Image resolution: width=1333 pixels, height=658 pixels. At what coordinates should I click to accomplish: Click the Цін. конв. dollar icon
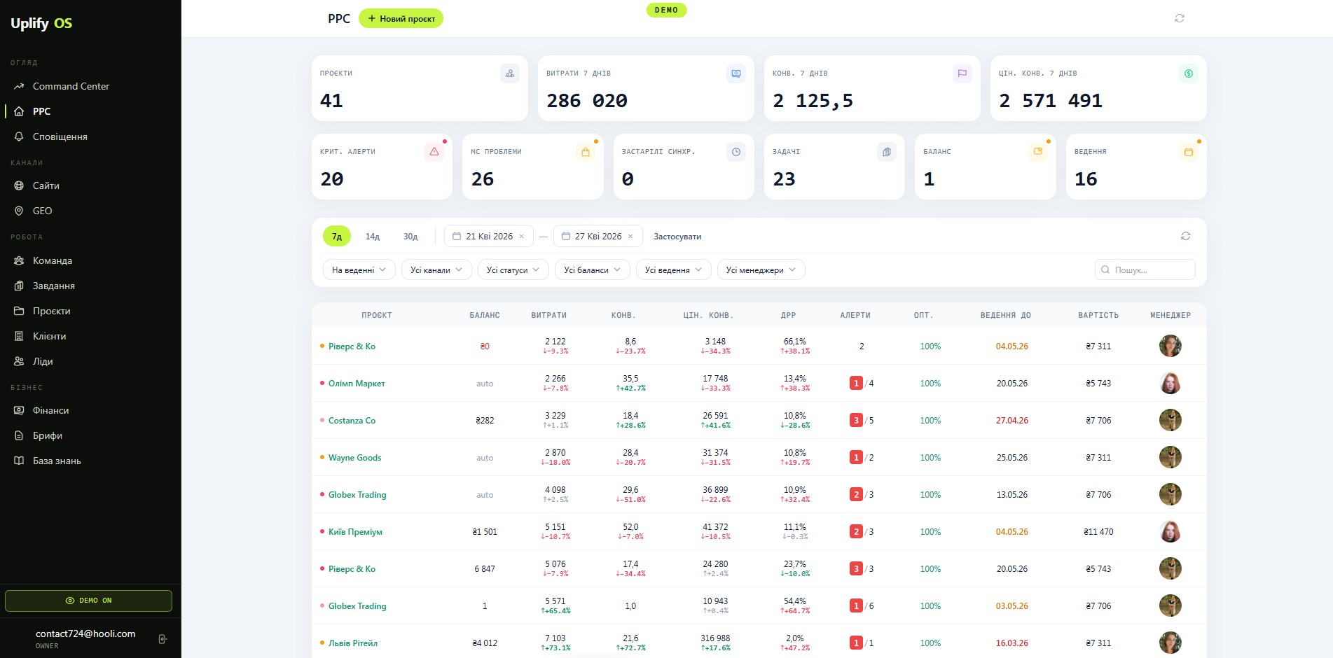(x=1189, y=73)
